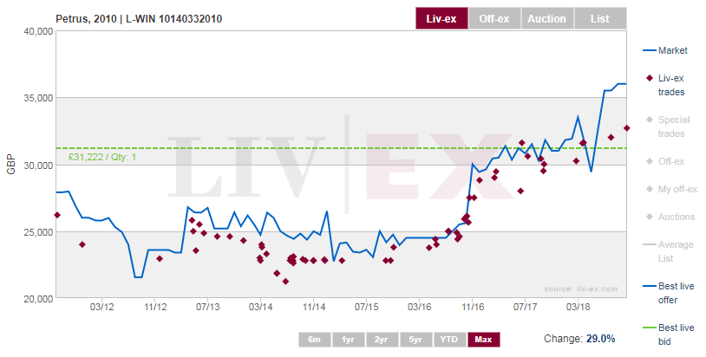The width and height of the screenshot is (706, 357).
Task: Click the £31,222 / Qty: 1 bid label
Action: pos(102,158)
